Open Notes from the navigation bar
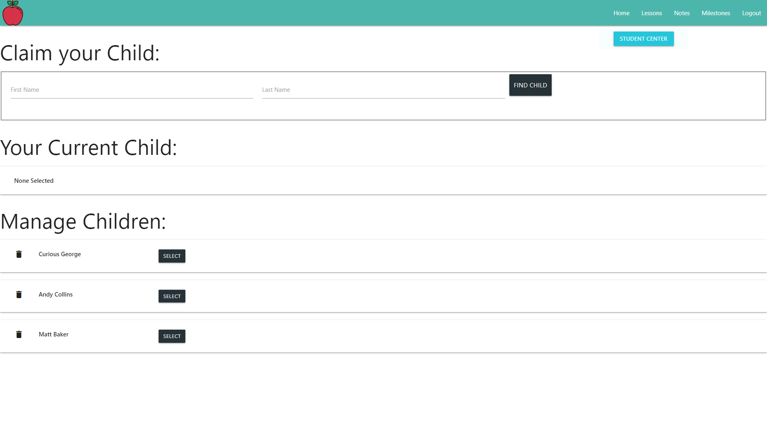The width and height of the screenshot is (767, 431). pyautogui.click(x=682, y=13)
